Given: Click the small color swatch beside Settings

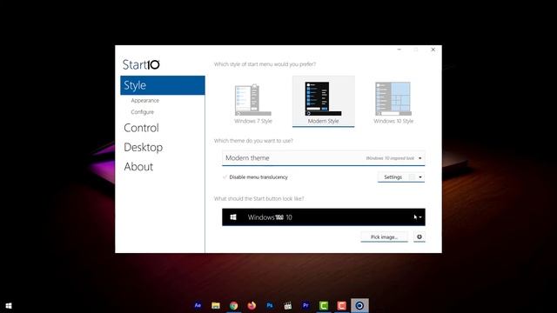Looking at the screenshot, I should point(412,177).
